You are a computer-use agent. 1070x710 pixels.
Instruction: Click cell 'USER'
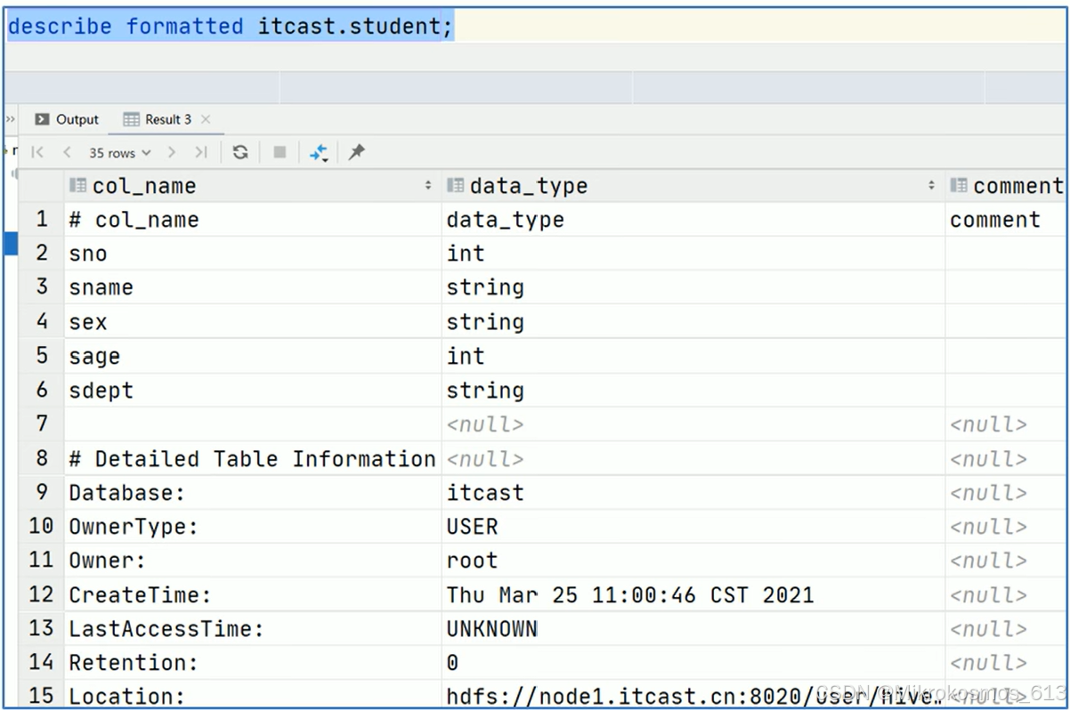(x=693, y=526)
